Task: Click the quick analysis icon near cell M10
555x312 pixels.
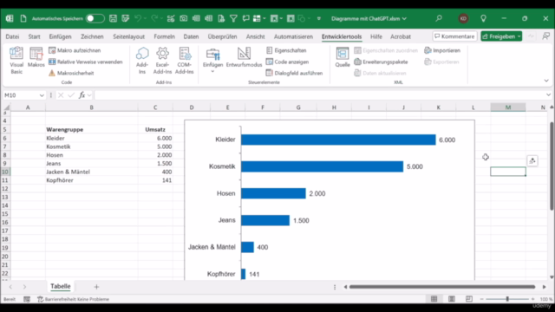Action: tap(532, 161)
